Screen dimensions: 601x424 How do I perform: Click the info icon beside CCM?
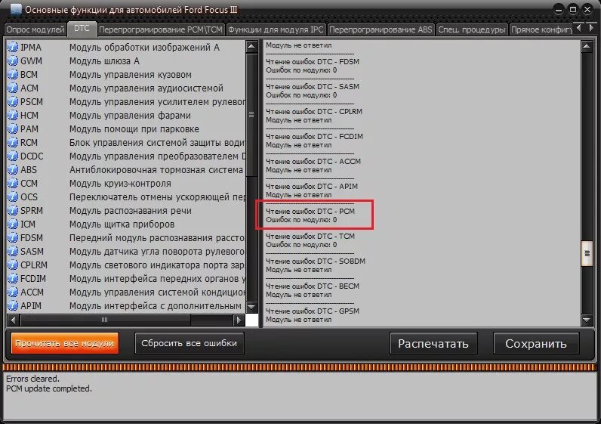13,184
